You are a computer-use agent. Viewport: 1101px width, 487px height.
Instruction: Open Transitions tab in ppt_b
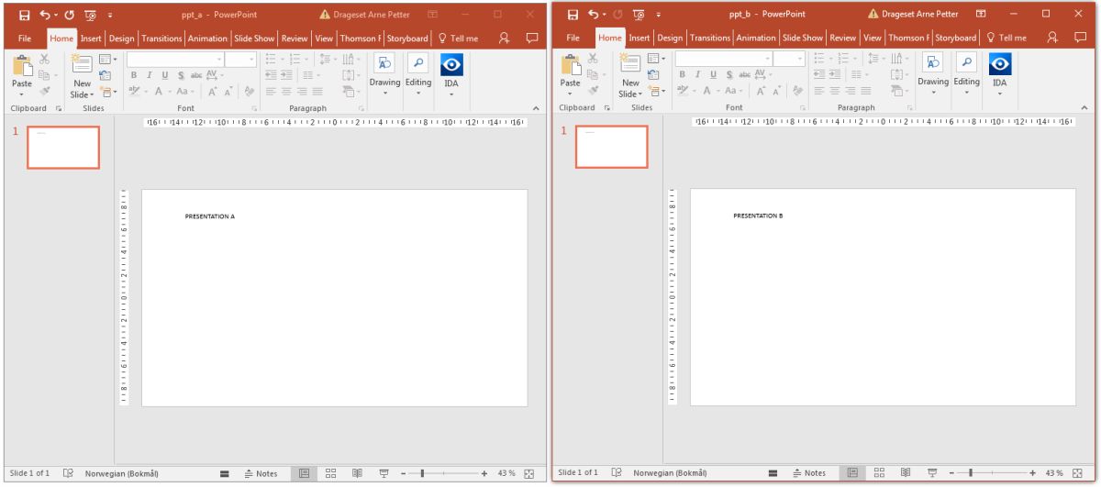click(x=711, y=38)
